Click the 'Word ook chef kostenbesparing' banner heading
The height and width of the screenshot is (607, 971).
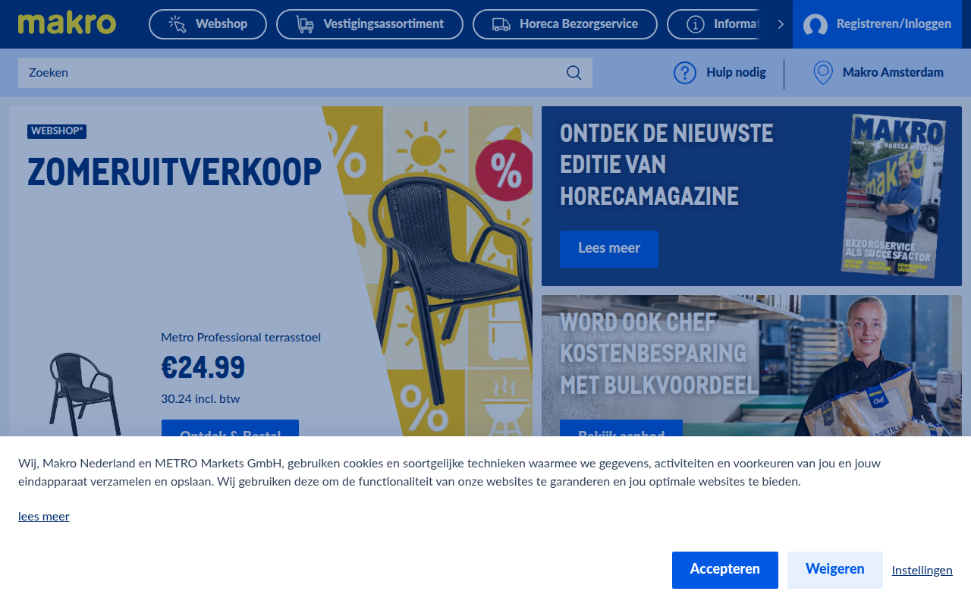(658, 354)
